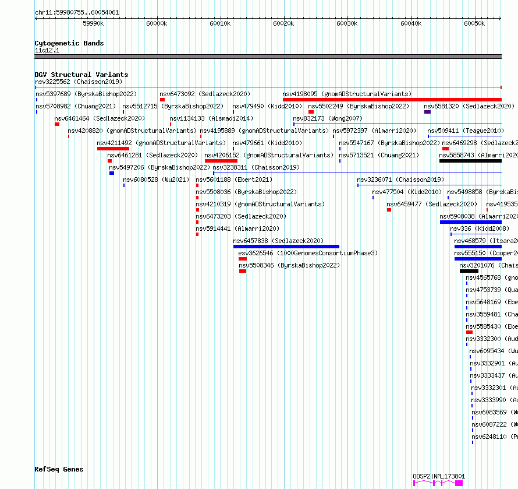The width and height of the screenshot is (518, 489).
Task: Click nsv4208820 gnomADStructuralVariants label
Action: (x=132, y=131)
